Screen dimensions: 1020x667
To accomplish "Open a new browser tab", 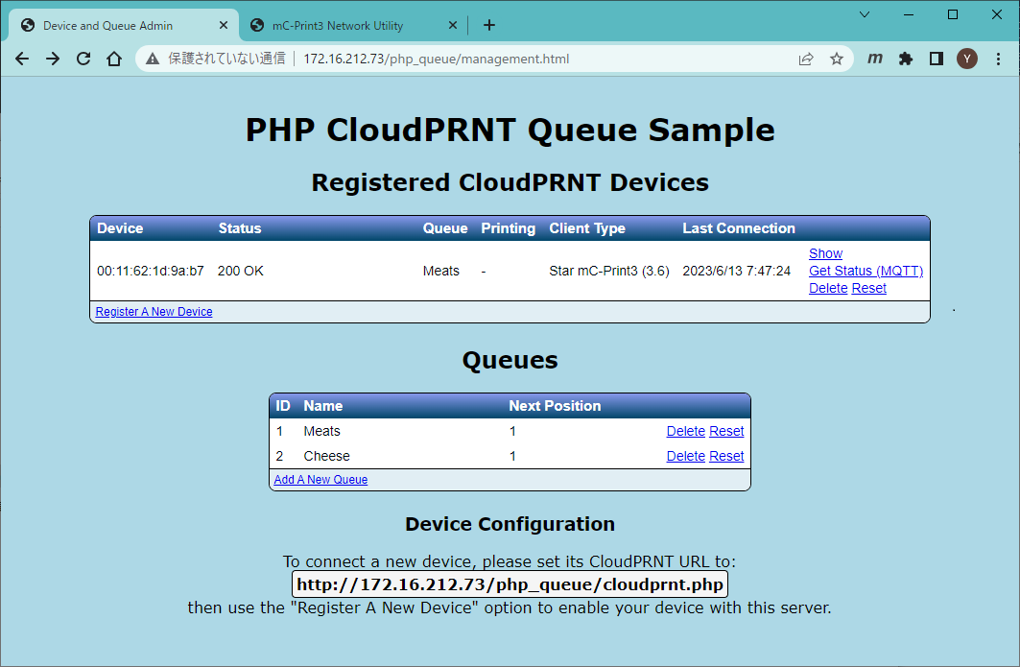I will (489, 25).
